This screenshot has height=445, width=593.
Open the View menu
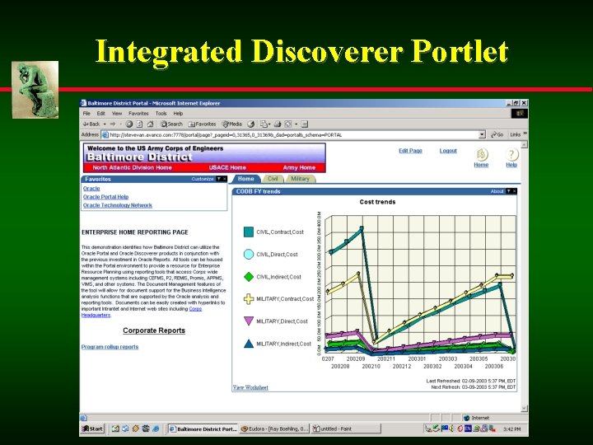[116, 113]
